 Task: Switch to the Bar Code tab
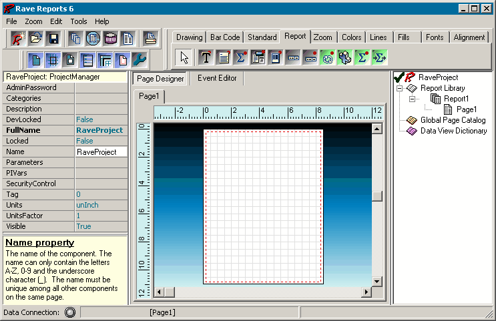pos(225,37)
